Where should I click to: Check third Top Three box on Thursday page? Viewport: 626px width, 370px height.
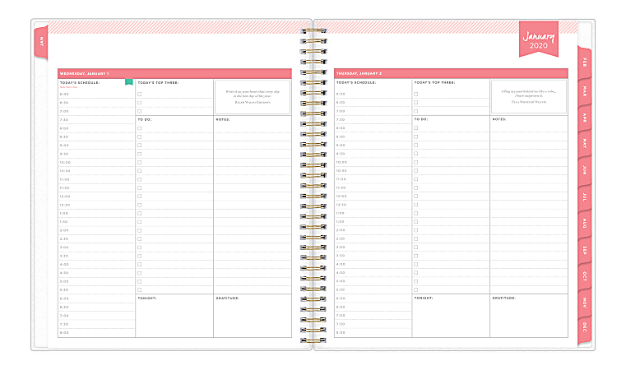point(416,111)
